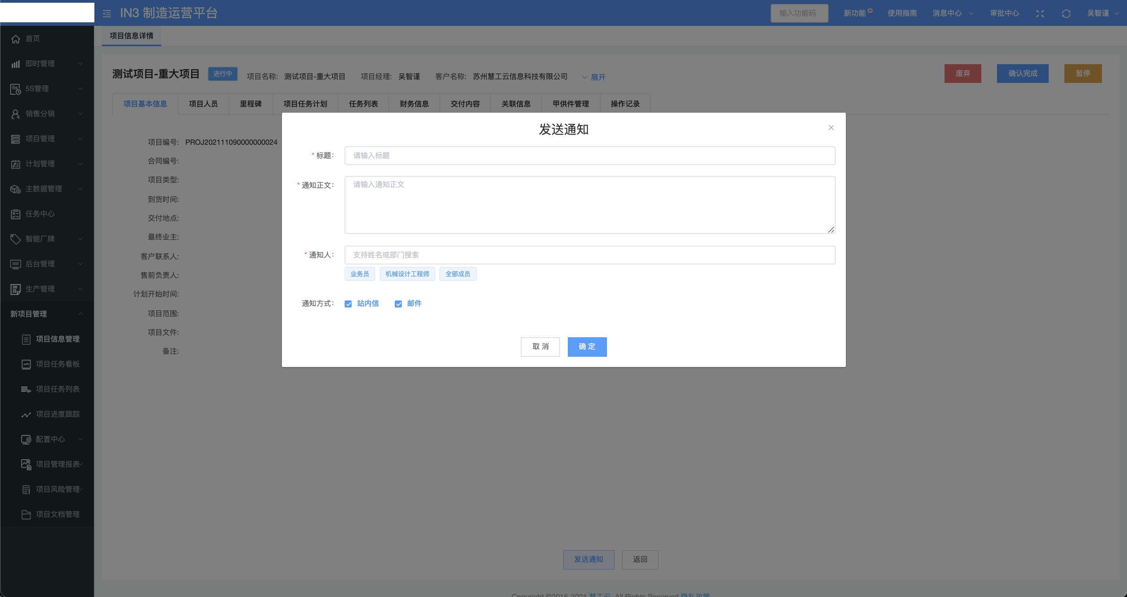Click the menu collapse icon in header
1127x597 pixels.
pos(107,14)
